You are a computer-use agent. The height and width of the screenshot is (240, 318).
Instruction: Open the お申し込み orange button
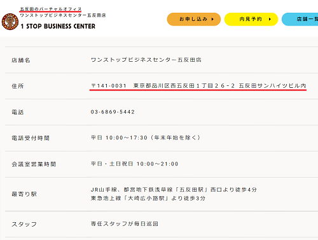pyautogui.click(x=194, y=19)
